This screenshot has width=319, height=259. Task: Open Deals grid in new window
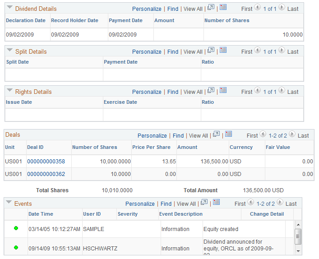tap(216, 134)
